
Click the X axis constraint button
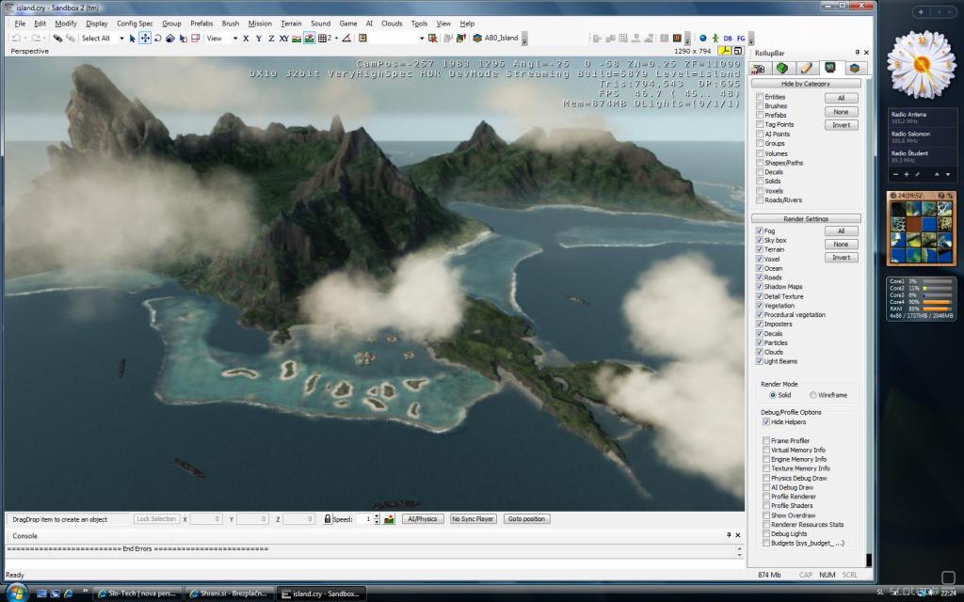(x=246, y=38)
